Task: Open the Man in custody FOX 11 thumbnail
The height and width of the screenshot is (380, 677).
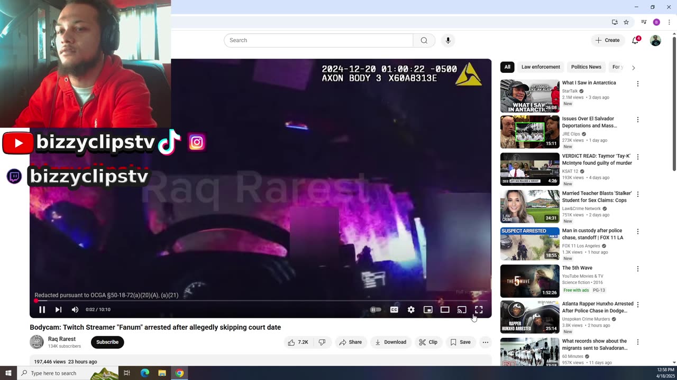Action: tap(529, 244)
